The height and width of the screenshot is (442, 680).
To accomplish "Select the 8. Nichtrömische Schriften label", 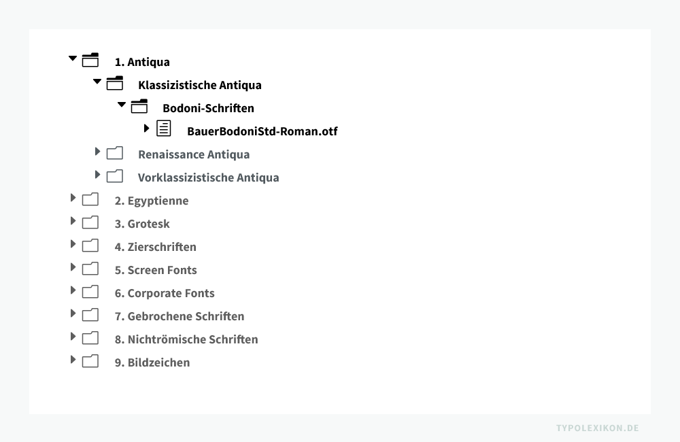I will click(186, 339).
